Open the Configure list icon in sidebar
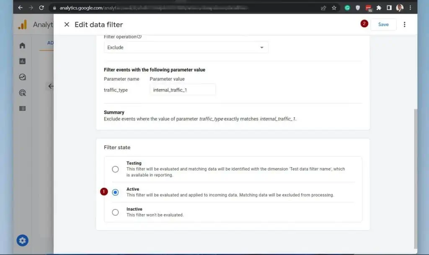The image size is (429, 255). point(22,108)
